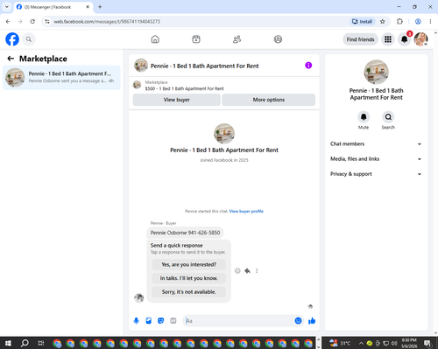Open the Friends icon in top navigation
Viewport: 438px width, 349px height.
237,39
